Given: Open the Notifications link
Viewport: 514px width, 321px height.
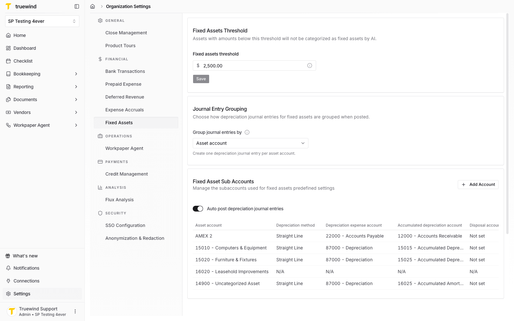Looking at the screenshot, I should pos(42,268).
